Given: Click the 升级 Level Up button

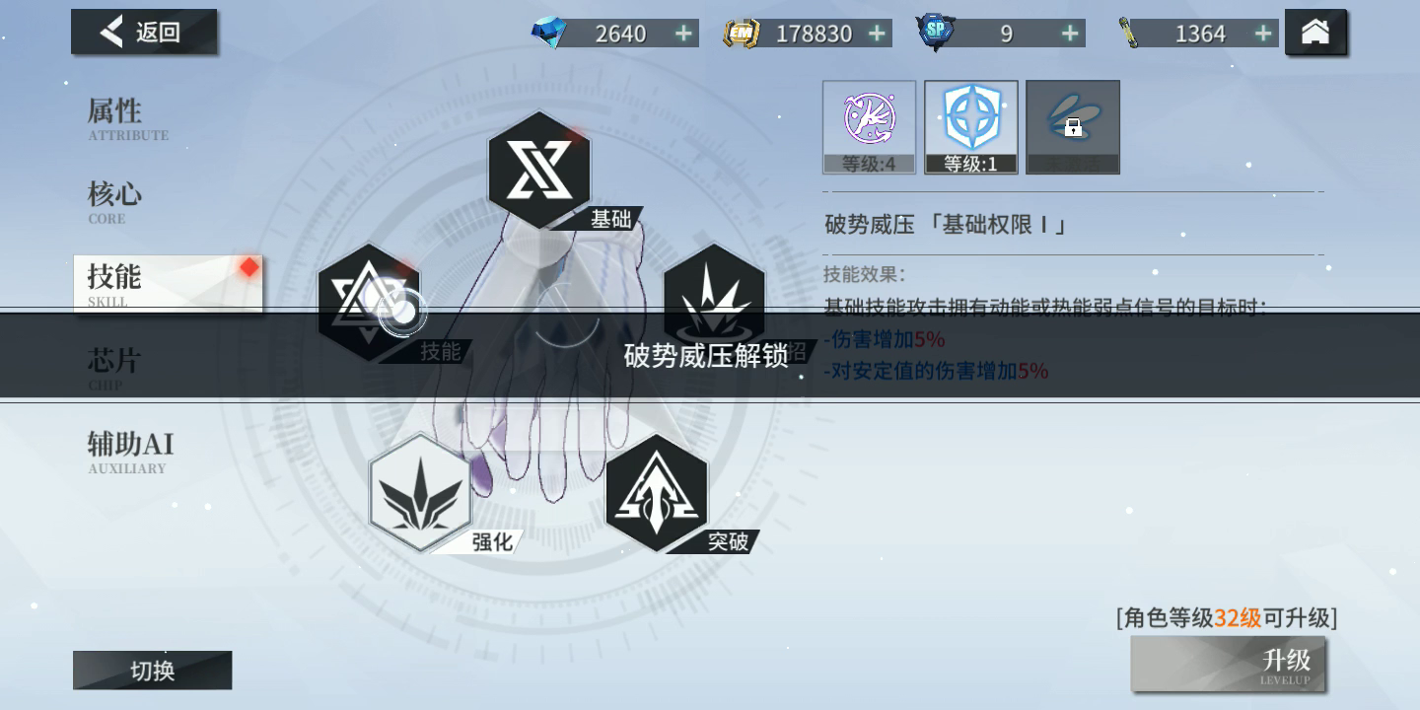Looking at the screenshot, I should coord(1229,664).
